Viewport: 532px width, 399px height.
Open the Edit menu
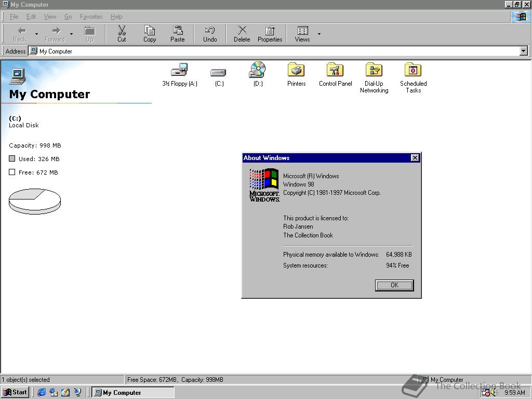tap(31, 17)
